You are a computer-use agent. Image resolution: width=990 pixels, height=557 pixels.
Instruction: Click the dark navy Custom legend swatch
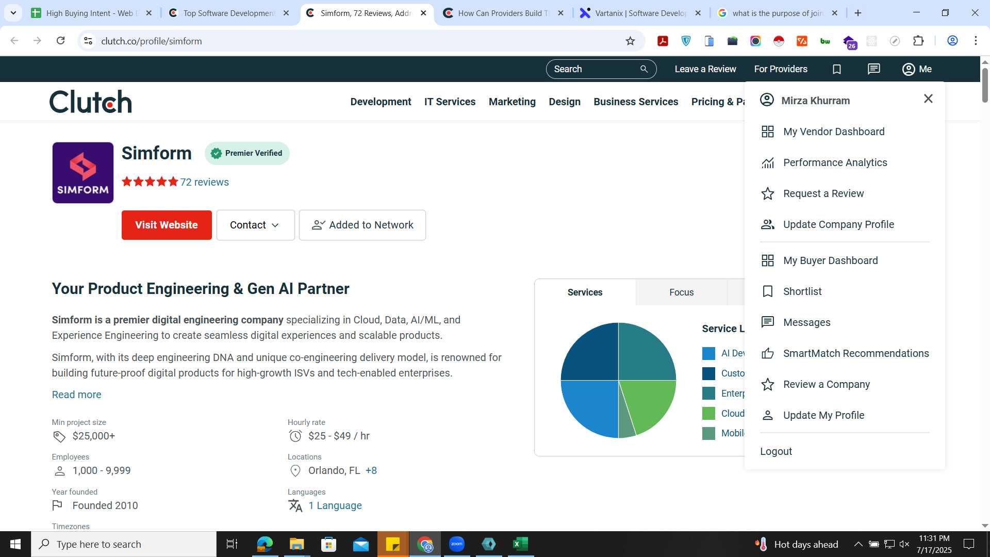pos(708,373)
